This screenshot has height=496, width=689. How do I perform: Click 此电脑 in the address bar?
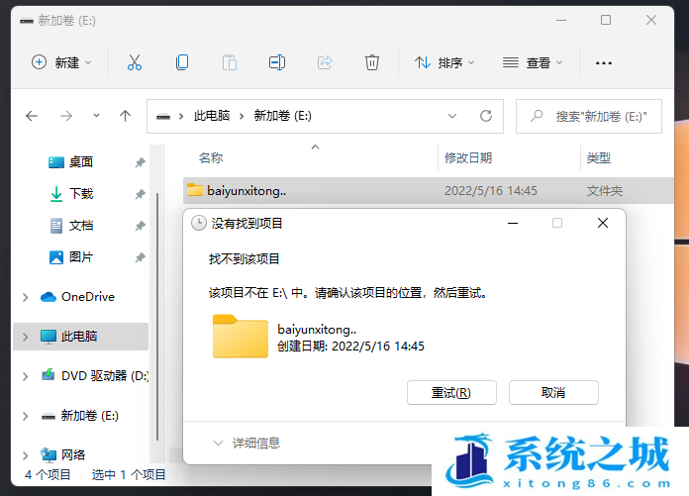pos(212,116)
